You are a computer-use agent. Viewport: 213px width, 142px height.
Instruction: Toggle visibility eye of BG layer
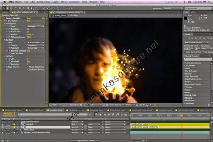[x=2, y=127]
